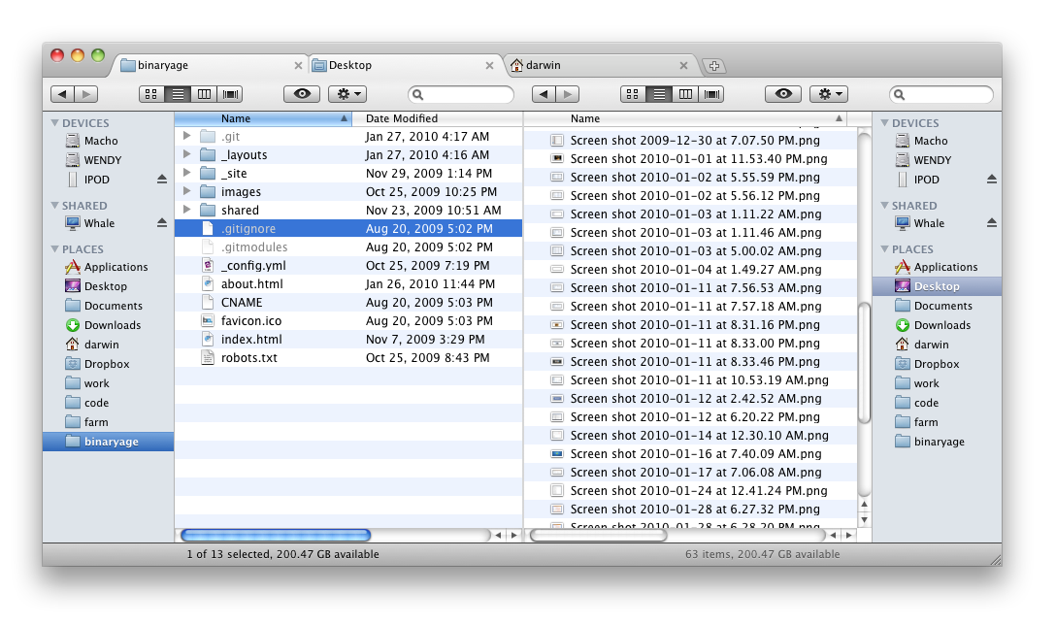Collapse the DEVICES section in left sidebar
This screenshot has height=625, width=1056.
point(55,123)
